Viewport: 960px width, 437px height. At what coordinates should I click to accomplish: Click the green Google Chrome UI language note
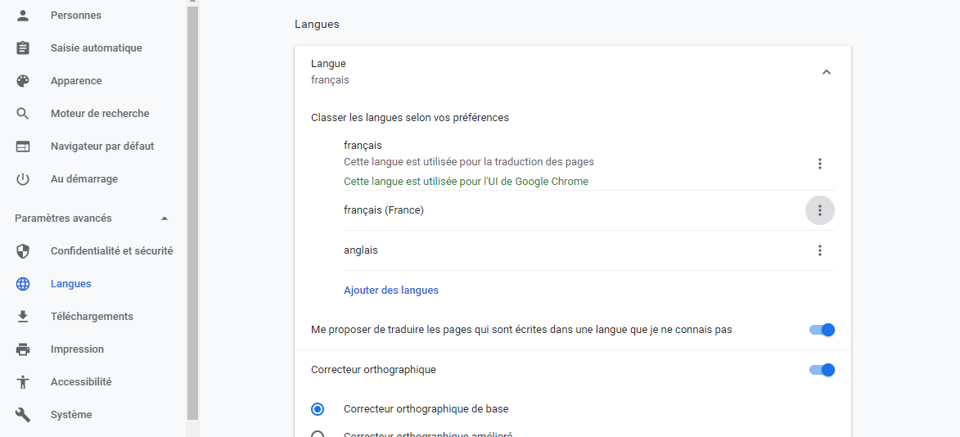point(466,182)
